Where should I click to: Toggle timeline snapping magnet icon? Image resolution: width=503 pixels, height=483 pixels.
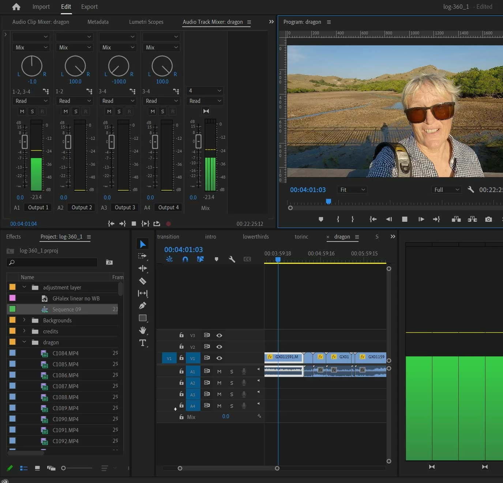coord(185,259)
